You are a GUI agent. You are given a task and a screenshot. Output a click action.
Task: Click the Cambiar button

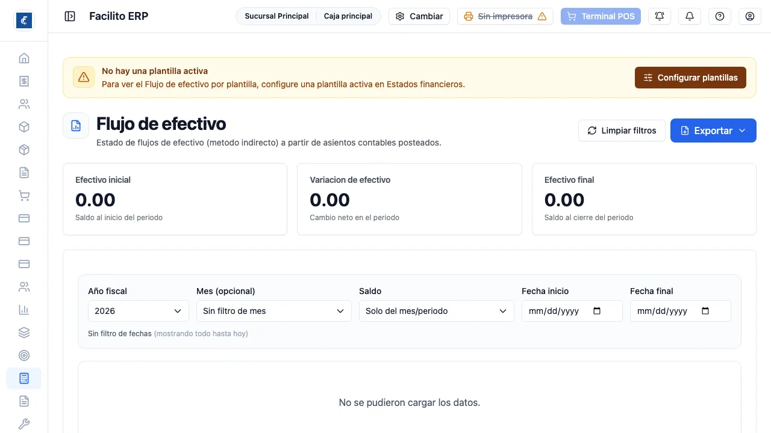tap(419, 16)
